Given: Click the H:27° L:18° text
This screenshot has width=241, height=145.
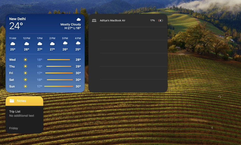Looking at the screenshot, I should (73, 28).
